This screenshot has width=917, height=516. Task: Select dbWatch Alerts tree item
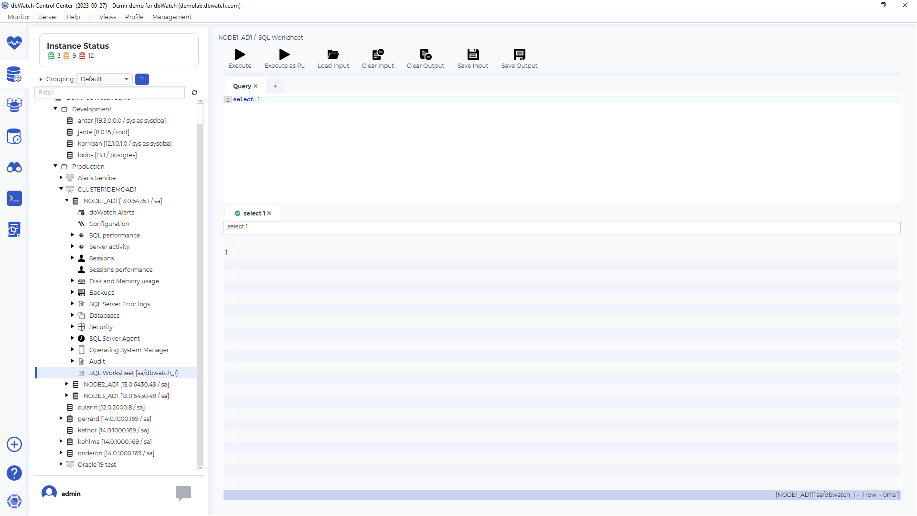click(x=112, y=212)
